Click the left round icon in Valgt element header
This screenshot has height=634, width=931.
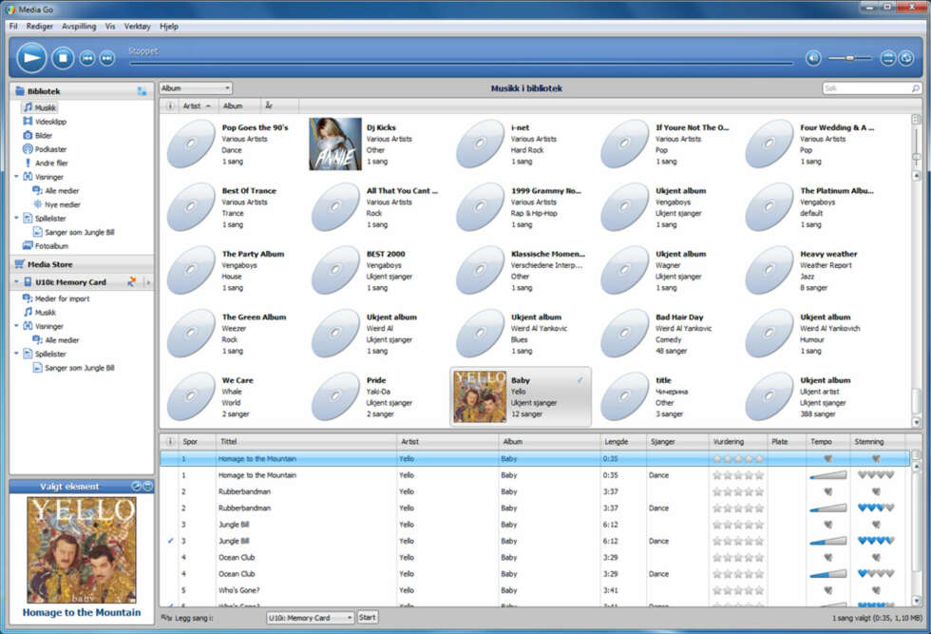tap(136, 486)
